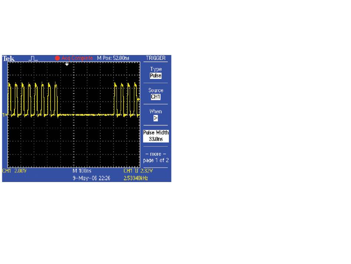The width and height of the screenshot is (351, 264).
Task: Click the white trigger position arrow marker
Action: (67, 64)
